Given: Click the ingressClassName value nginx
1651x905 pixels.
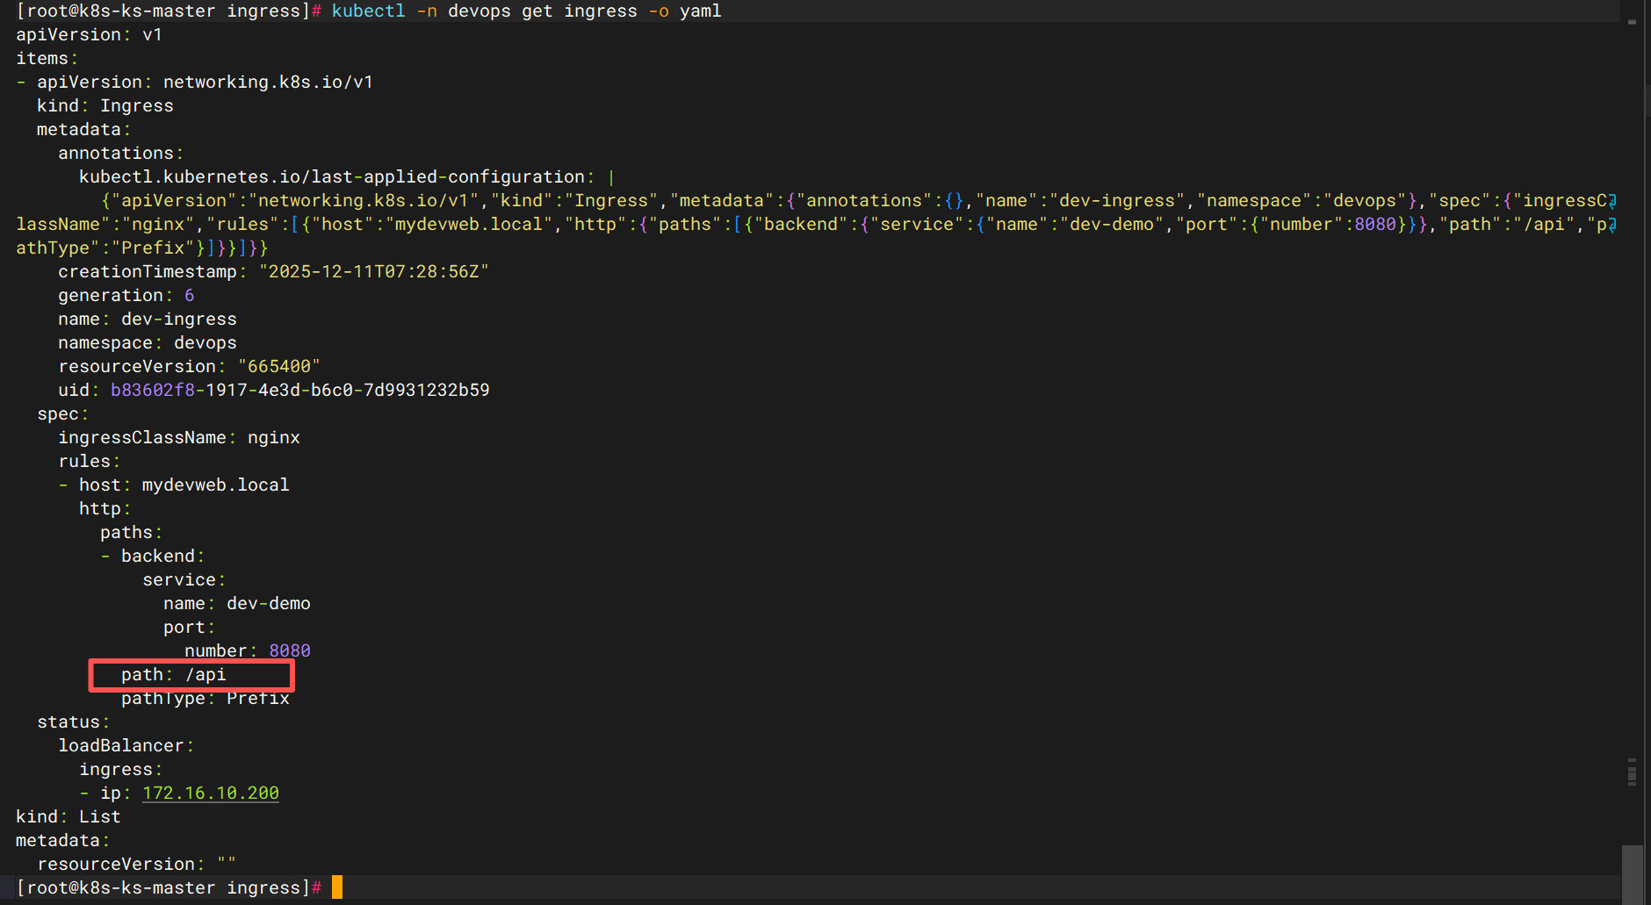Looking at the screenshot, I should [x=273, y=437].
